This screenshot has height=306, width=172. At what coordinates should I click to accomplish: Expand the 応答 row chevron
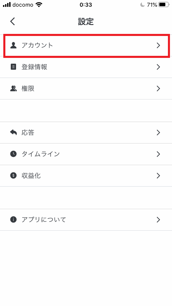click(158, 132)
